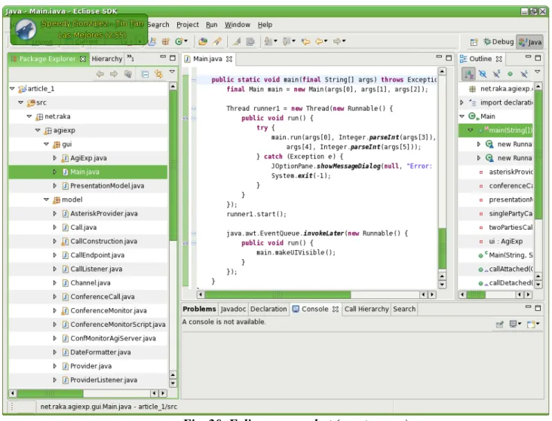Collapse the model package node
Image resolution: width=552 pixels, height=421 pixels.
pyautogui.click(x=46, y=200)
